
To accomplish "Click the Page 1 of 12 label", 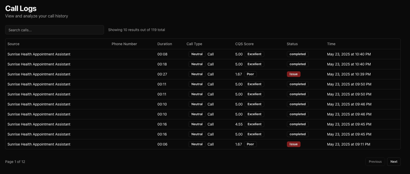I will click(15, 162).
